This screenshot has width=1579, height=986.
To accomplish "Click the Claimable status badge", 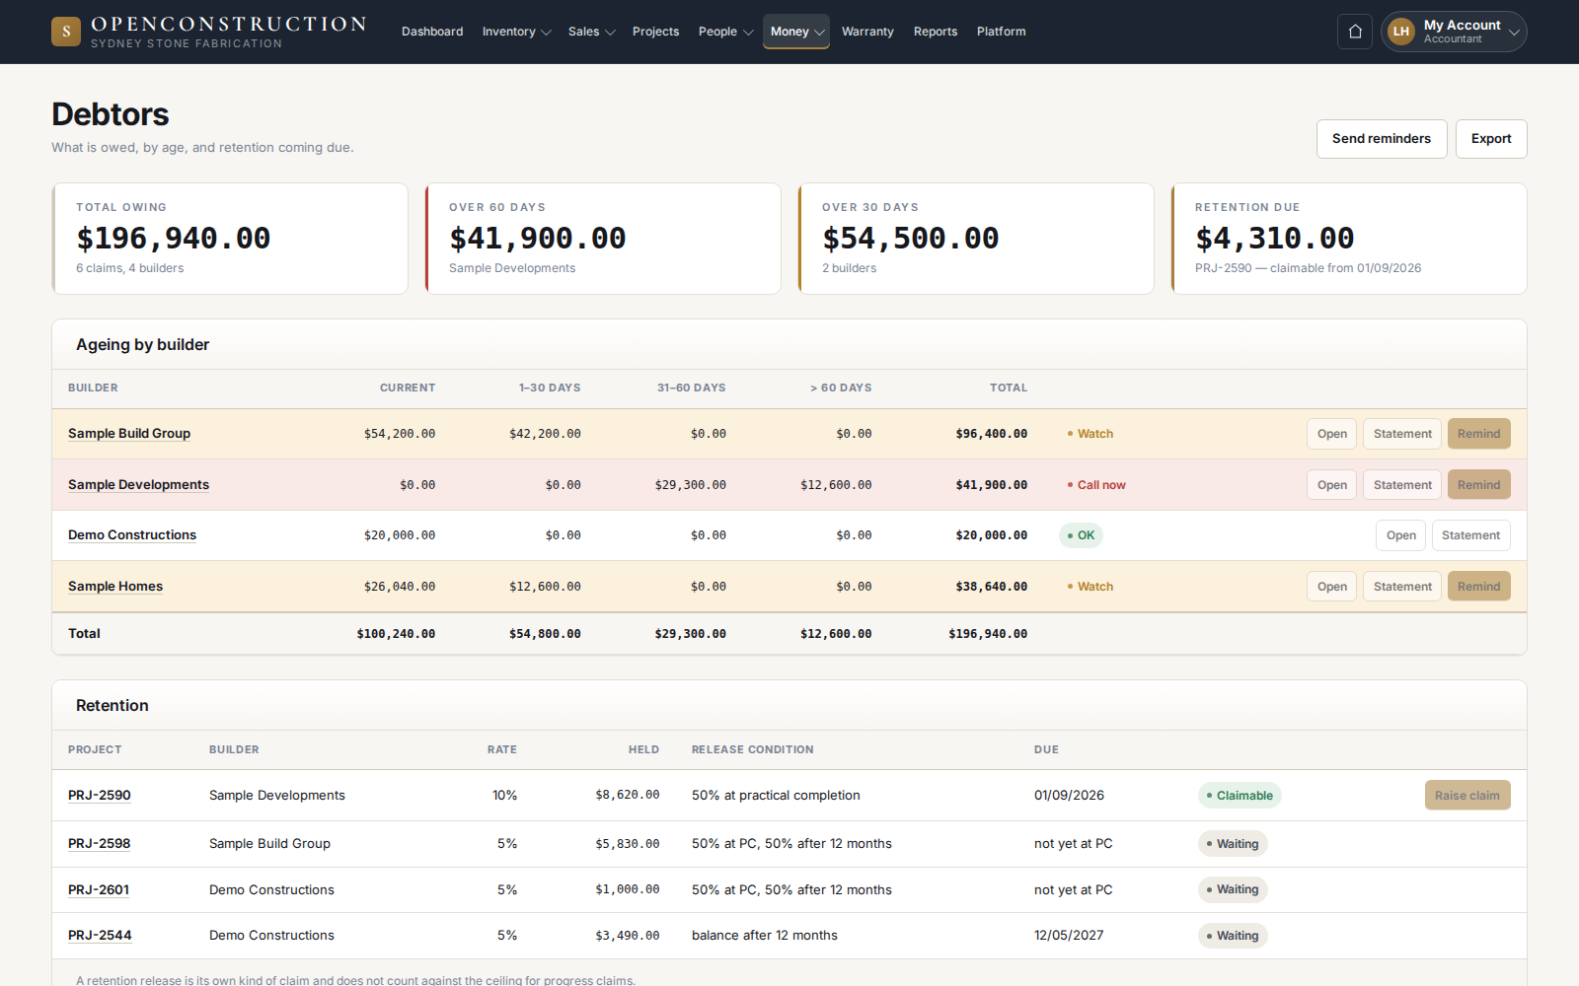I will pyautogui.click(x=1240, y=796).
